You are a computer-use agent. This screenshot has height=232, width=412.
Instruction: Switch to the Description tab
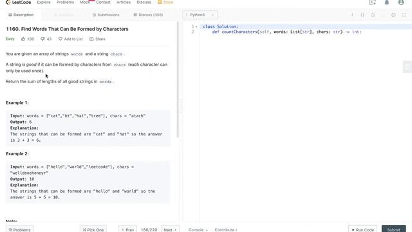pos(21,15)
